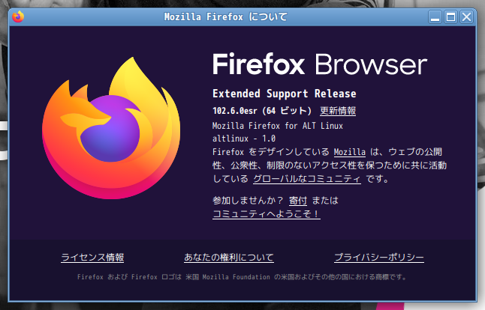Click the 参加しませんか？ text

[248, 201]
